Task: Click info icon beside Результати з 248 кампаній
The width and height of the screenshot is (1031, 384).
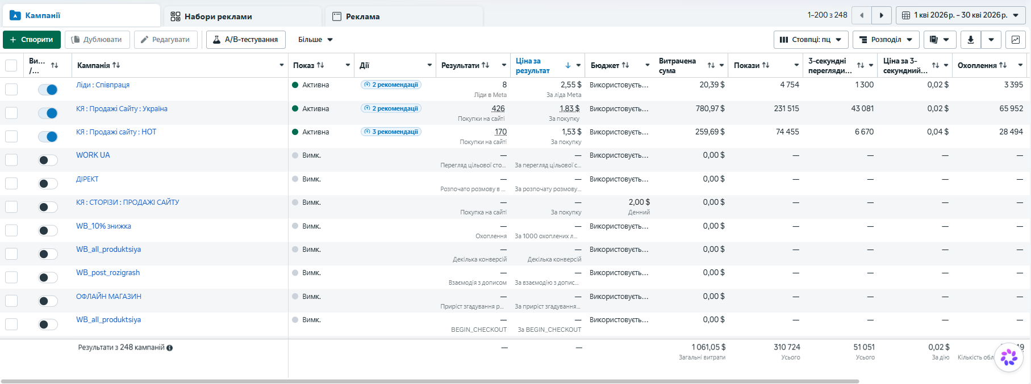Action: (x=170, y=348)
